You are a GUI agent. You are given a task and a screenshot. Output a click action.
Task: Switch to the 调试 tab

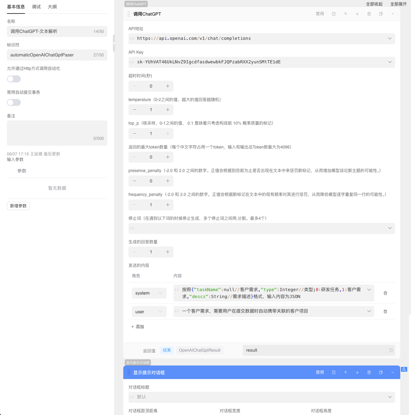click(36, 7)
